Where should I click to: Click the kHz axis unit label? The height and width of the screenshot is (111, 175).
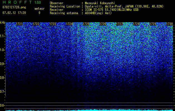point(3,22)
